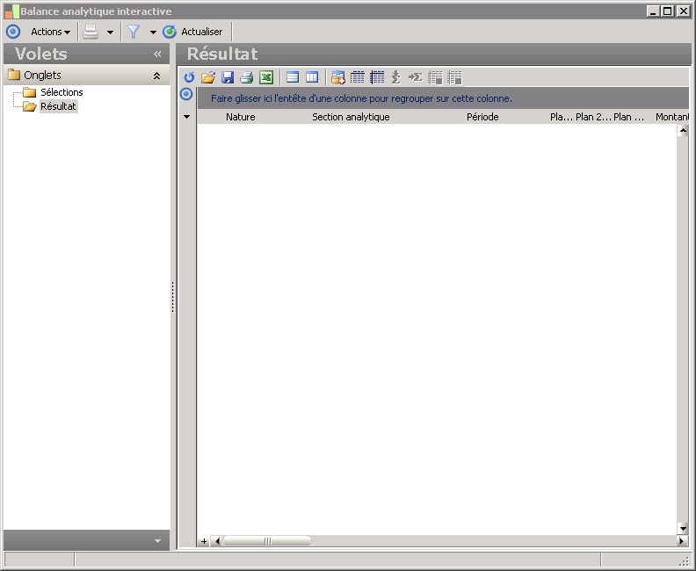Screen dimensions: 696x571
Task: Open the Volets bottom dropdown arrow
Action: point(157,541)
